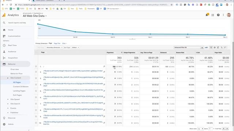Viewport: 234px width, 131px height.
Task: Open the Sort Type Default dropdown
Action: click(x=75, y=48)
